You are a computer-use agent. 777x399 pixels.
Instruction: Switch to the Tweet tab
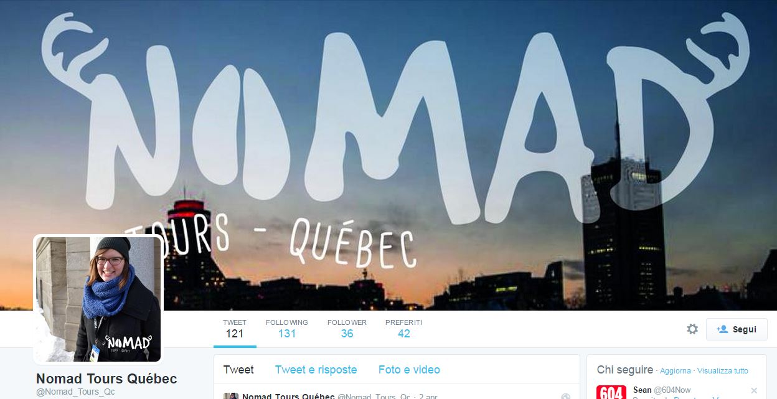coord(238,370)
